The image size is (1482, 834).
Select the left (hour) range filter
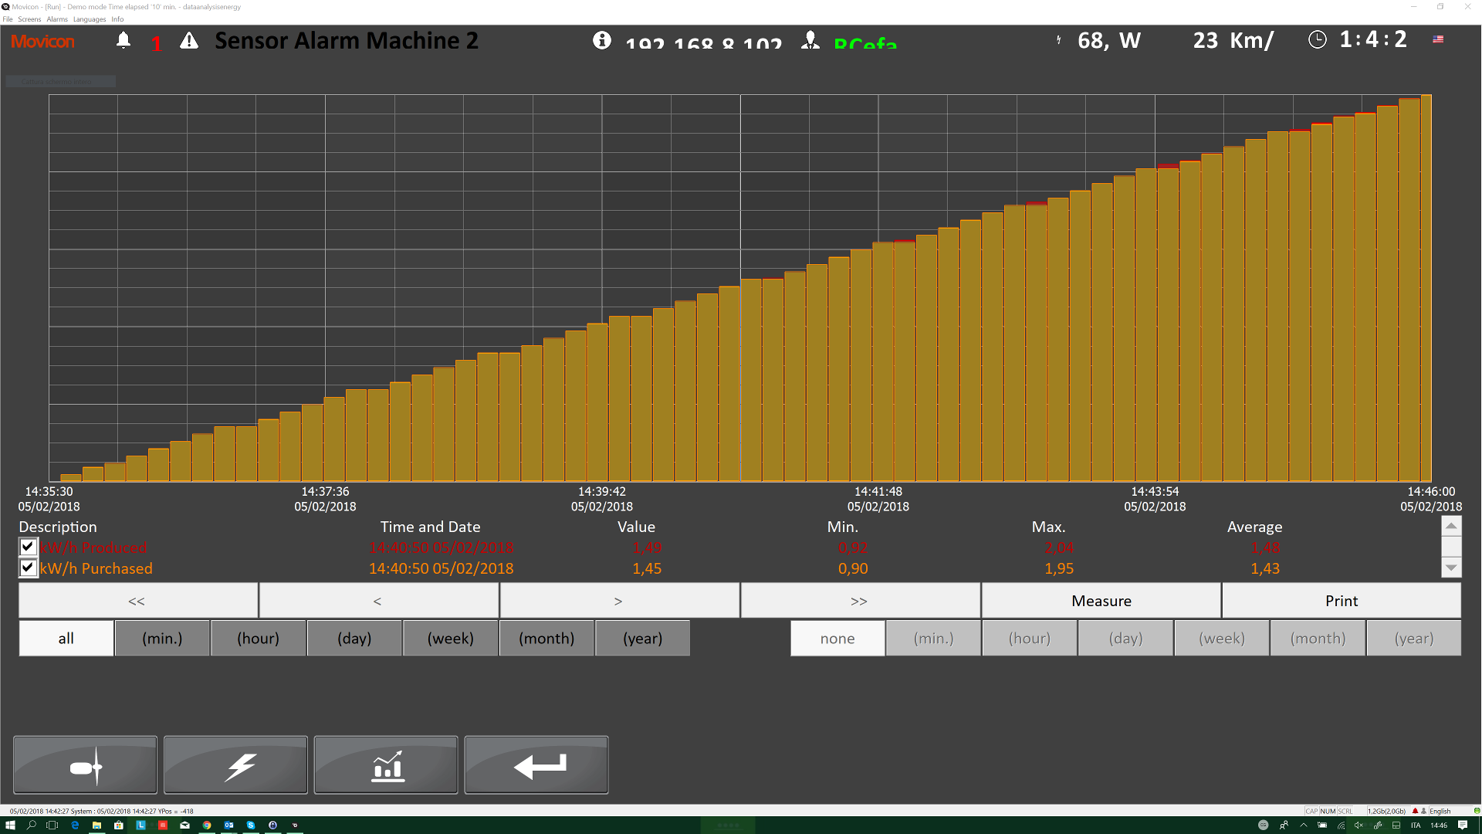coord(259,639)
